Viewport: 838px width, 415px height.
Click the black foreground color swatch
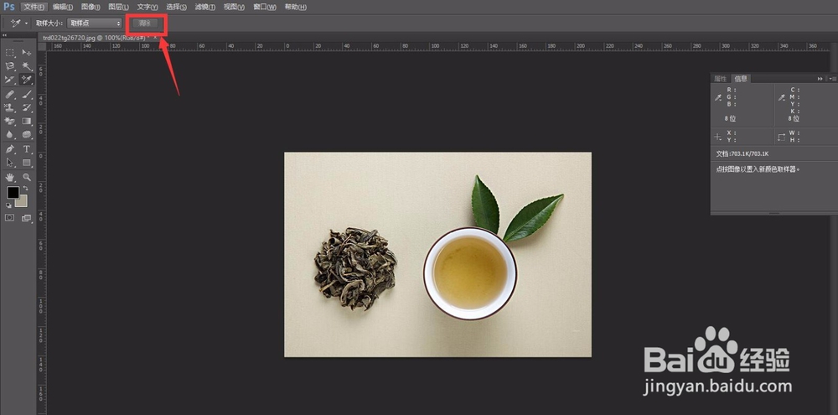(x=13, y=193)
